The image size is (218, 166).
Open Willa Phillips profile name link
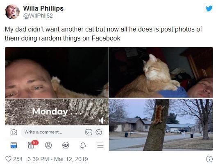(43, 8)
